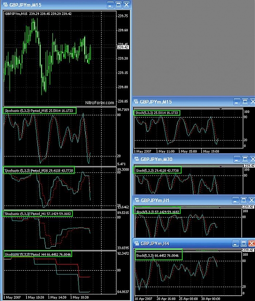Maximize the GBPJPYm,M30 window
This screenshot has height=301, width=255.
click(x=245, y=159)
